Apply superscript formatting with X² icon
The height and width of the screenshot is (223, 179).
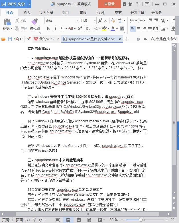click(x=80, y=29)
